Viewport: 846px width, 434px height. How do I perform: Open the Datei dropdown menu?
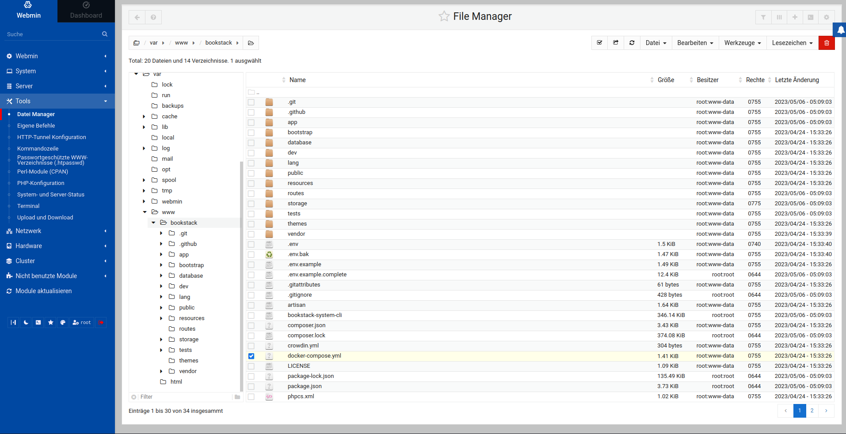click(656, 43)
